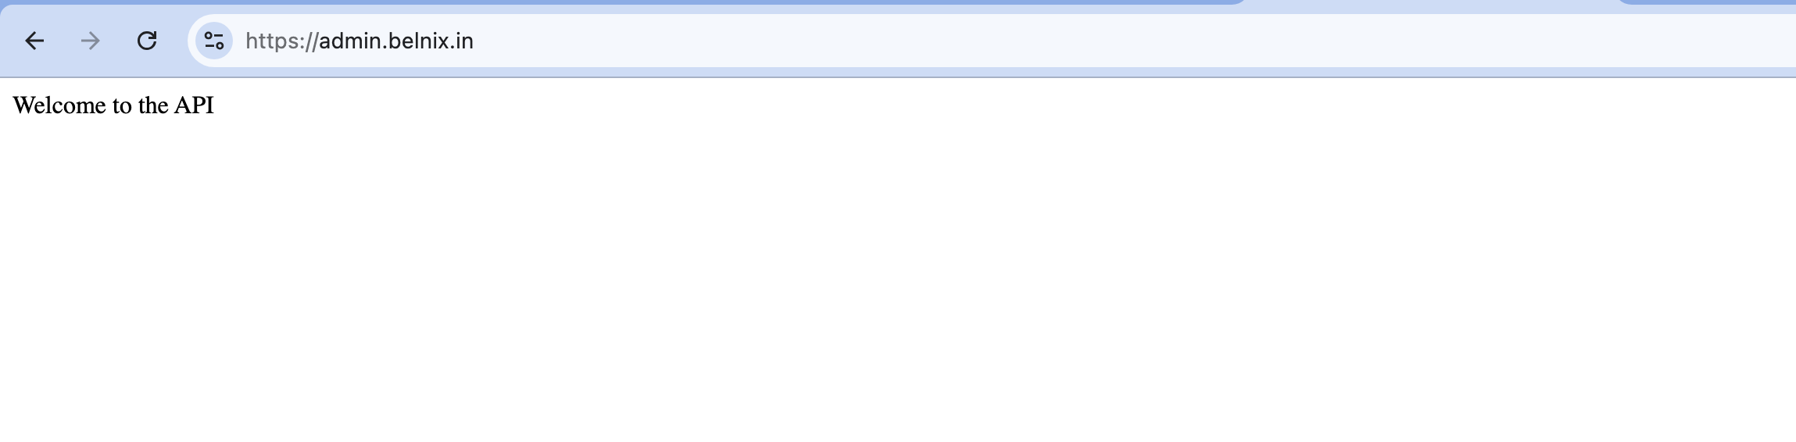Click the word "Welcome" on the page
This screenshot has width=1796, height=442.
(x=59, y=105)
